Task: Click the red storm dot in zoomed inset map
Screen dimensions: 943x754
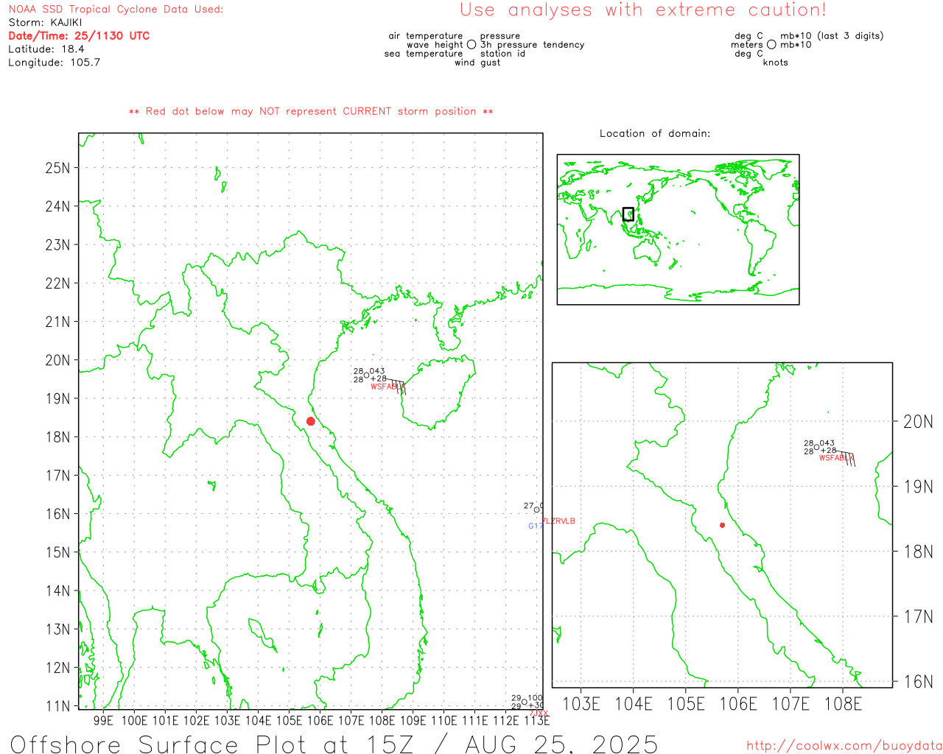Action: pyautogui.click(x=723, y=525)
